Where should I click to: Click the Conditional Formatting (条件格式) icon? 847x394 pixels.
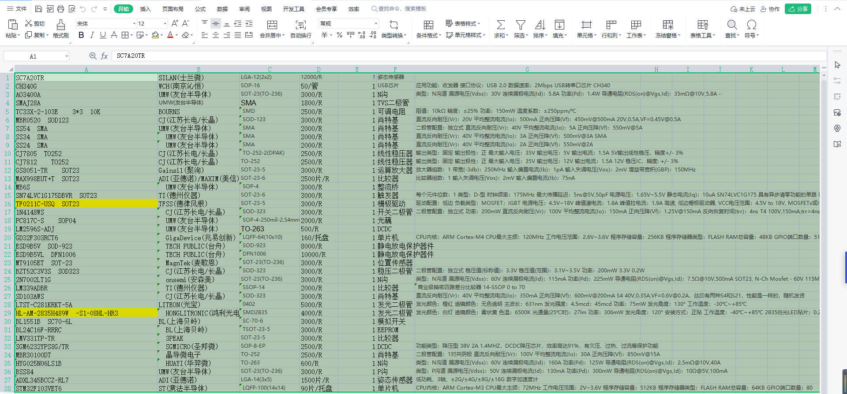click(428, 25)
